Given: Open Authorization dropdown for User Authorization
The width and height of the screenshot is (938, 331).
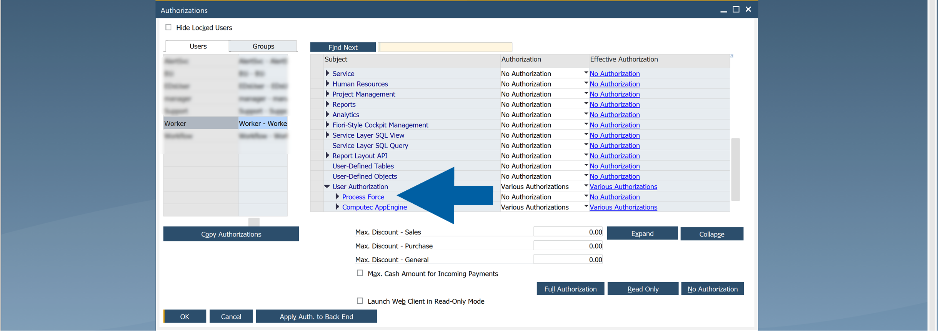Looking at the screenshot, I should coord(586,186).
